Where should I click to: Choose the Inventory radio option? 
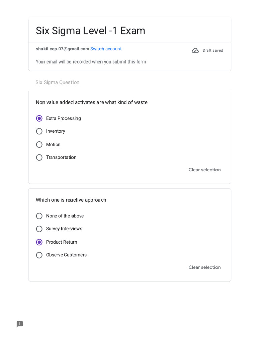click(x=39, y=131)
